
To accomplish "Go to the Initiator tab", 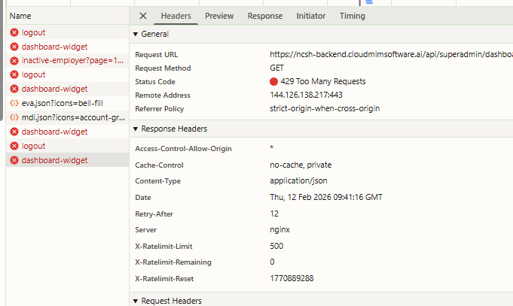I will click(311, 16).
